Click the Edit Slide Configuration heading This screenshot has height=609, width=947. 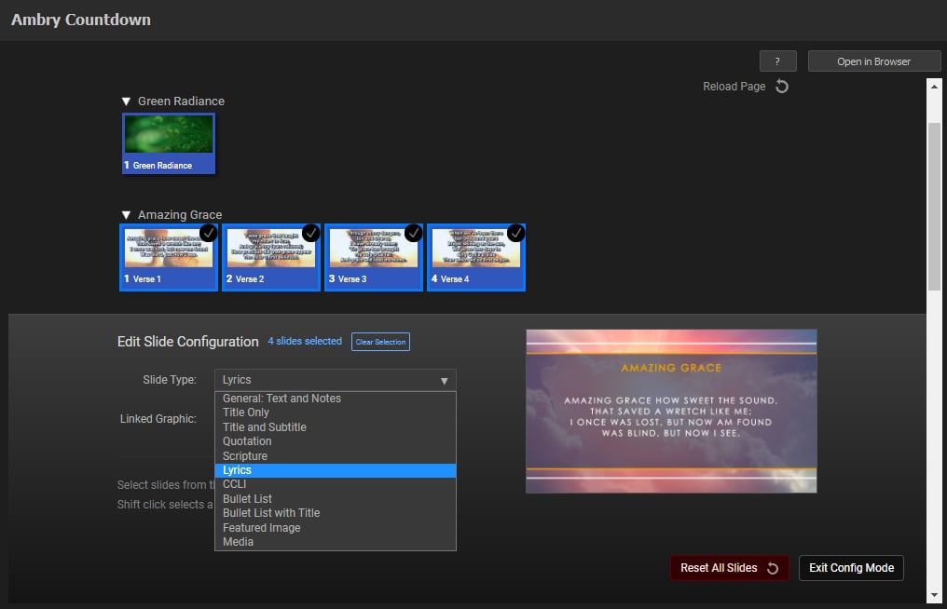pos(188,342)
